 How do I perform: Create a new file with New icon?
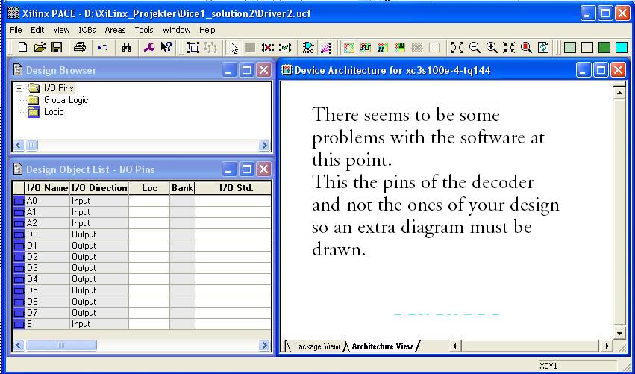click(x=23, y=48)
